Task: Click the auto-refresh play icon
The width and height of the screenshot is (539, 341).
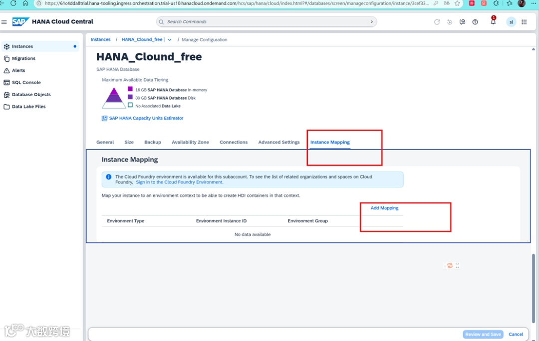Action: pyautogui.click(x=450, y=22)
